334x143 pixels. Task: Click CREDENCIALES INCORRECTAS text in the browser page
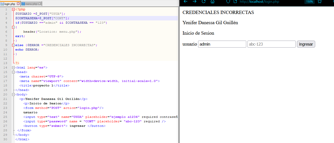(x=218, y=12)
